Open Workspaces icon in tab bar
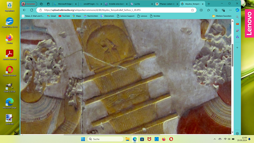This screenshot has height=143, width=254. coord(41,4)
